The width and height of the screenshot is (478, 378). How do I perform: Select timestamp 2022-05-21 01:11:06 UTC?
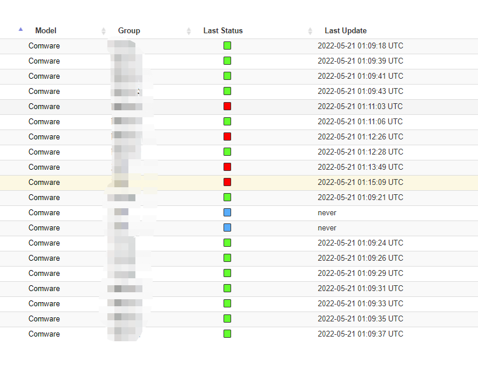click(360, 121)
